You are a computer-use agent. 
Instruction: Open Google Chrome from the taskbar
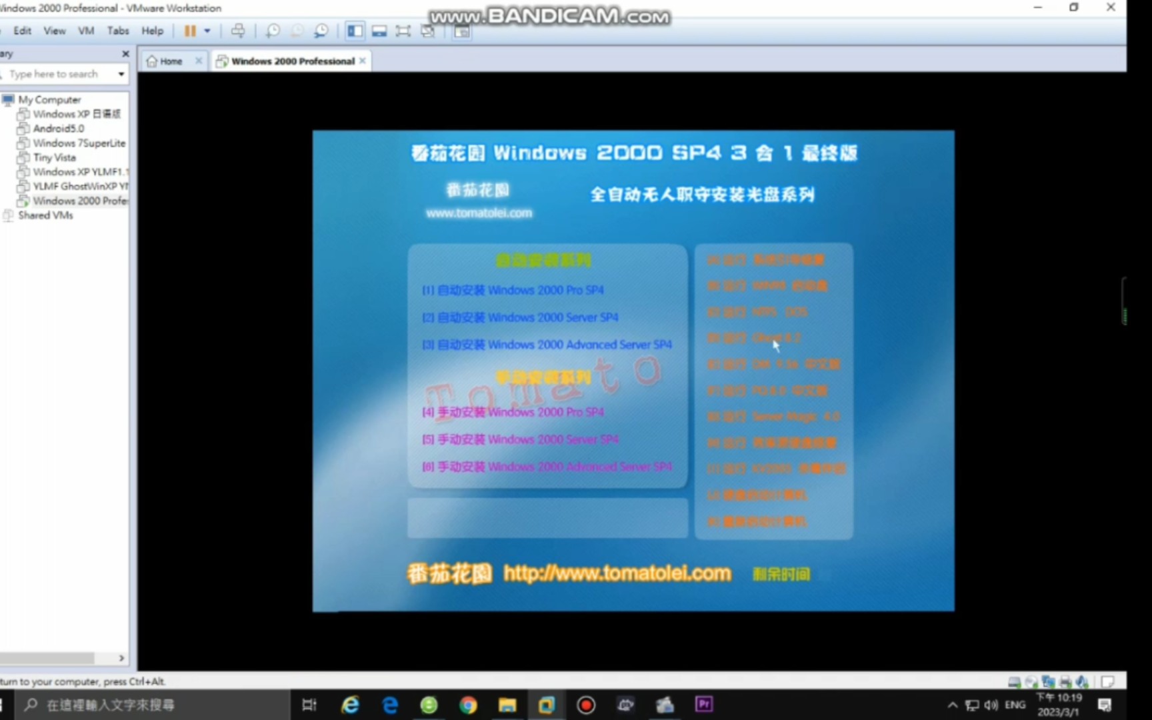[x=468, y=705]
